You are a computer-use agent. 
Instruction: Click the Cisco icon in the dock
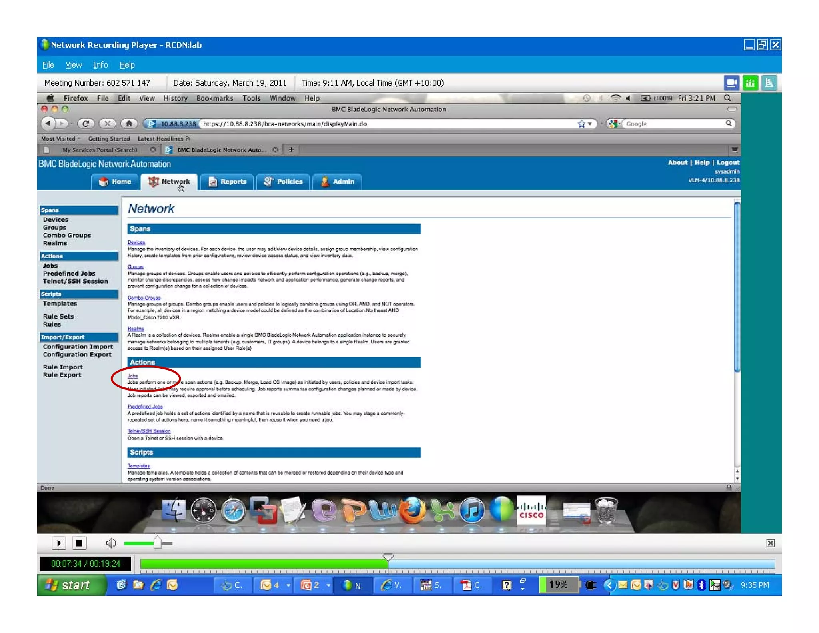click(531, 509)
